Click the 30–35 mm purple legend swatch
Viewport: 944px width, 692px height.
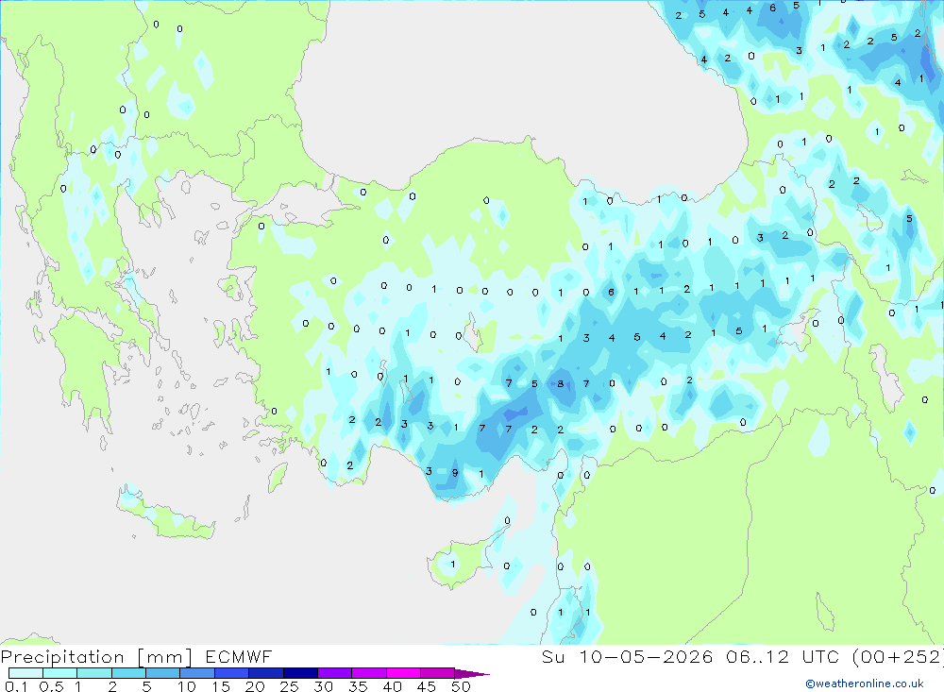click(334, 673)
